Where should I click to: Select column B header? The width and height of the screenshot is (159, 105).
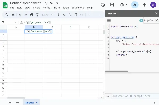click(34, 27)
